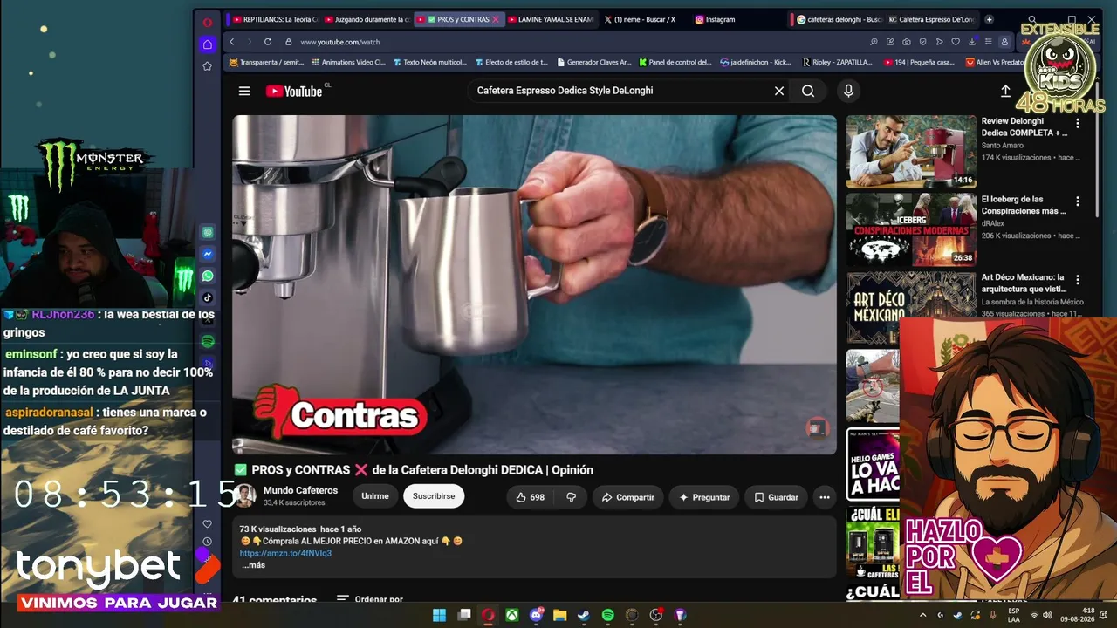Click the Opera logo menu button
The image size is (1117, 628).
pyautogui.click(x=207, y=22)
